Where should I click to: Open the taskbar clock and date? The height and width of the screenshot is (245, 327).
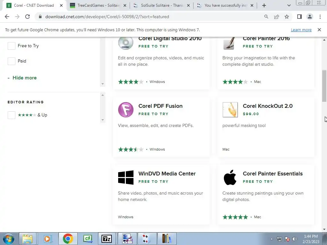click(311, 239)
